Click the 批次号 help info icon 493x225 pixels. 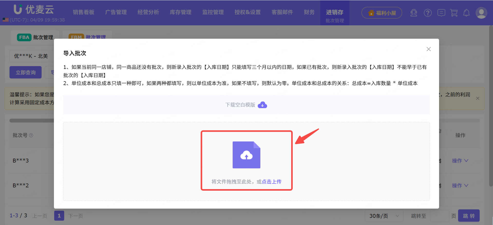click(x=31, y=135)
